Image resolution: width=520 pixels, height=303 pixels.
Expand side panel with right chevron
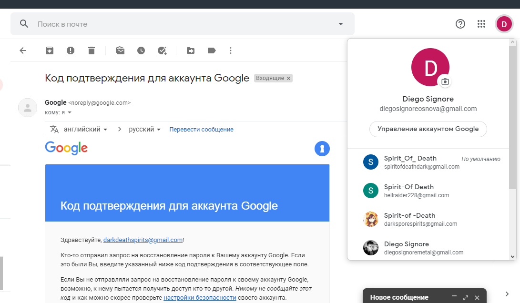click(507, 294)
